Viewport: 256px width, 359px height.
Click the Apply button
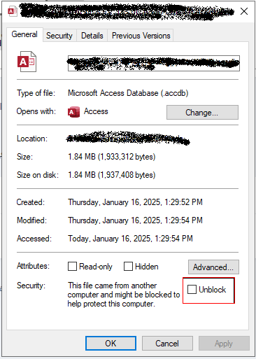click(224, 344)
